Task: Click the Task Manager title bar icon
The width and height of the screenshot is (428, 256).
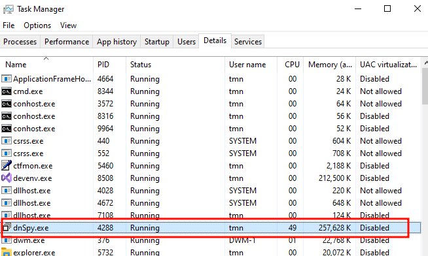Action: tap(9, 9)
